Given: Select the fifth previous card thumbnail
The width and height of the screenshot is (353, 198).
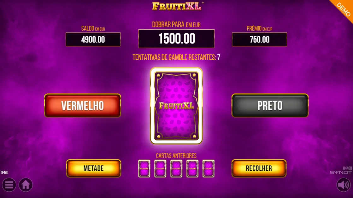Looking at the screenshot, I should click(209, 169).
